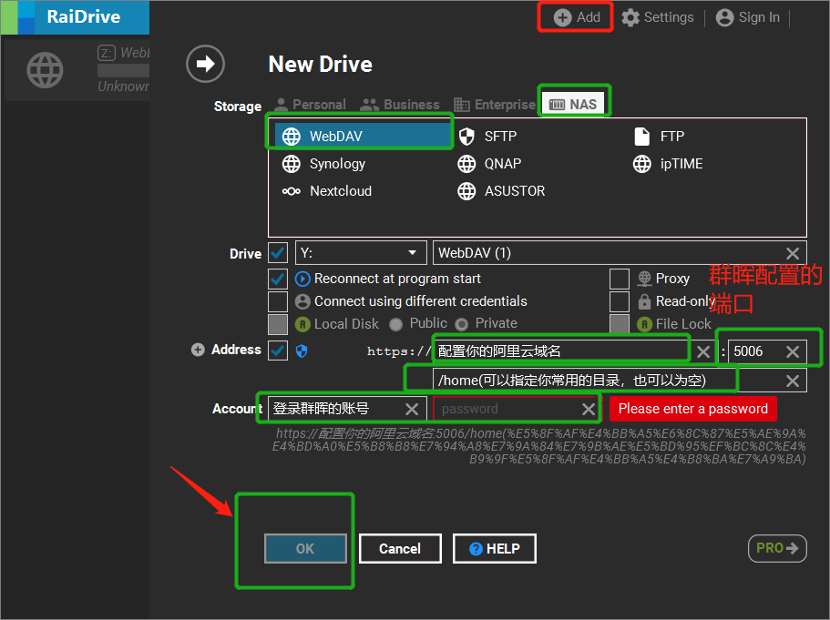
Task: Expand Address with the plus icon
Action: tap(198, 350)
